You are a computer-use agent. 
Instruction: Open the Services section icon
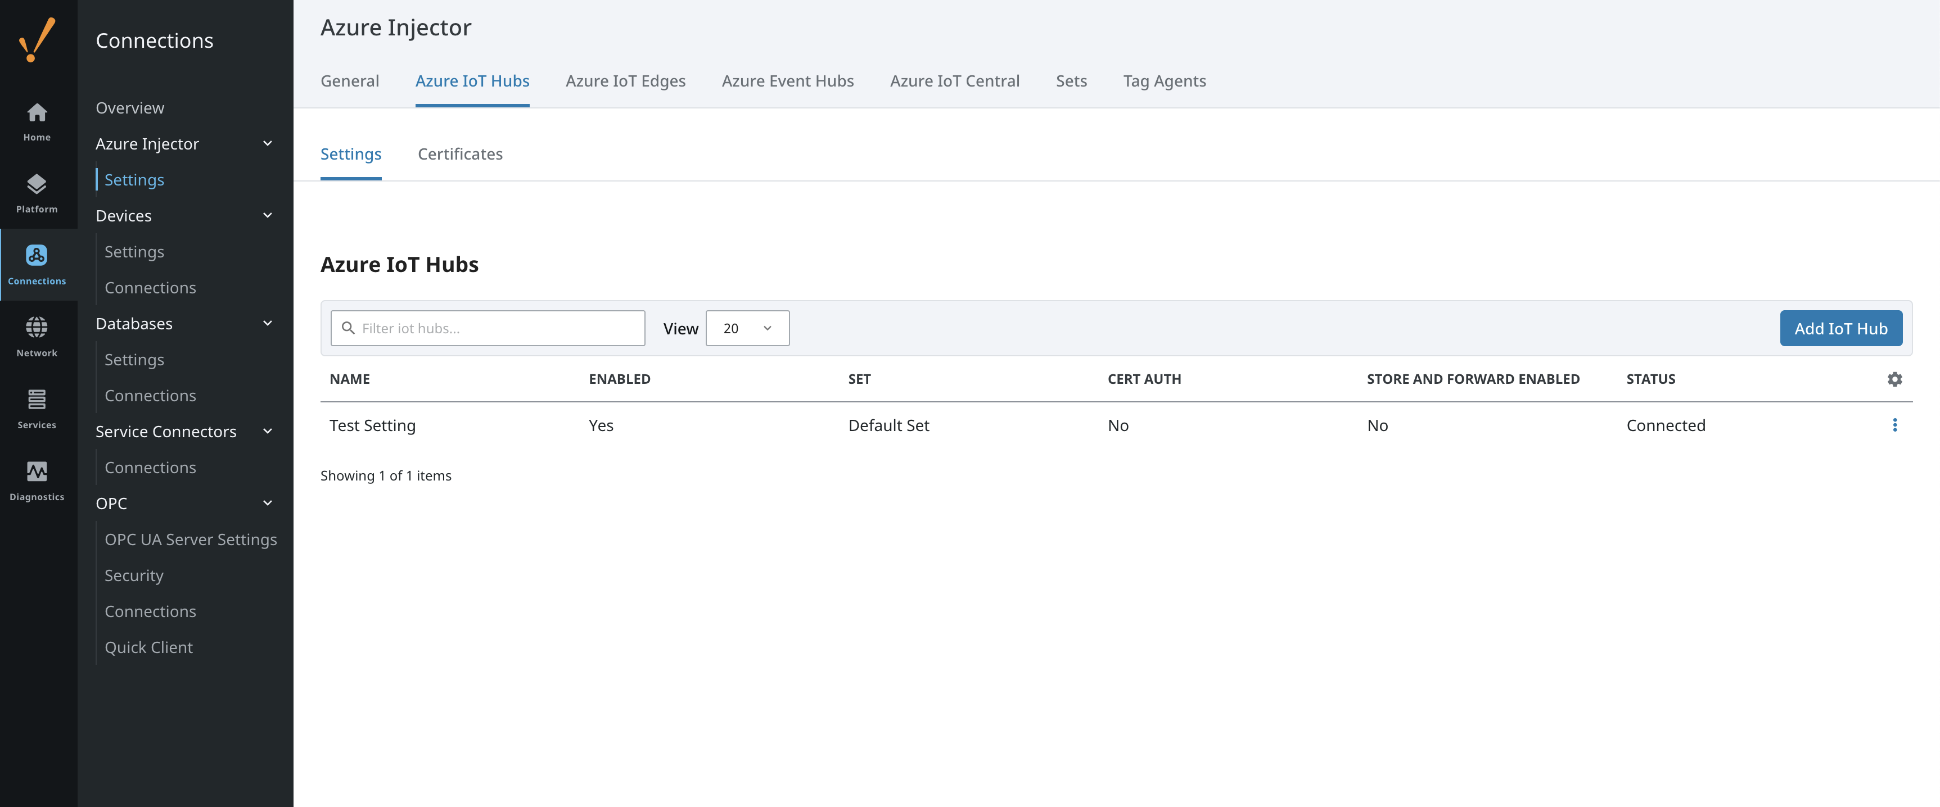click(x=36, y=409)
